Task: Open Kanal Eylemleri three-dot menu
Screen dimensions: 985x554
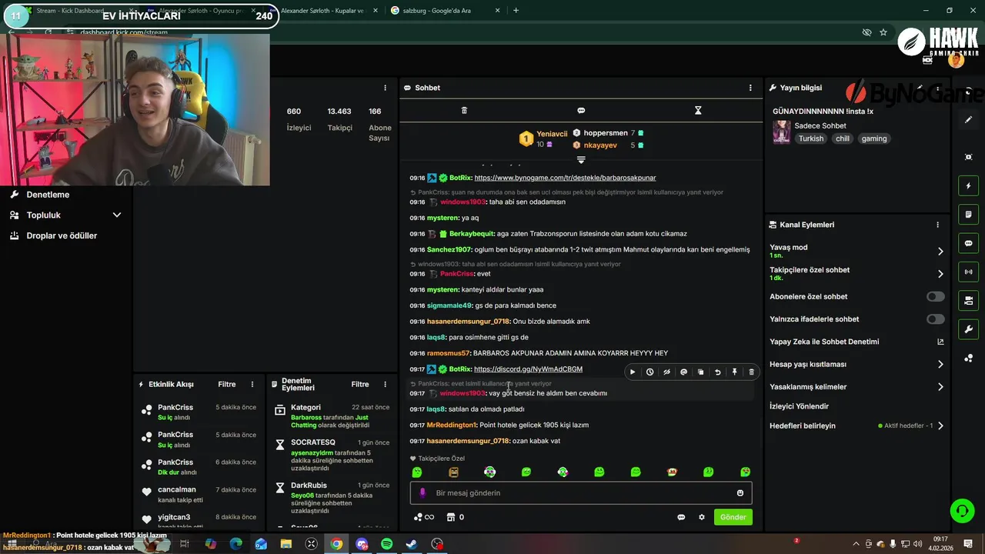Action: pos(937,225)
